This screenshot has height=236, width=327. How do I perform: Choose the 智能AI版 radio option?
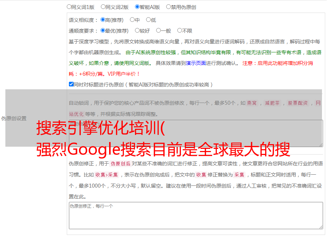(x=137, y=7)
